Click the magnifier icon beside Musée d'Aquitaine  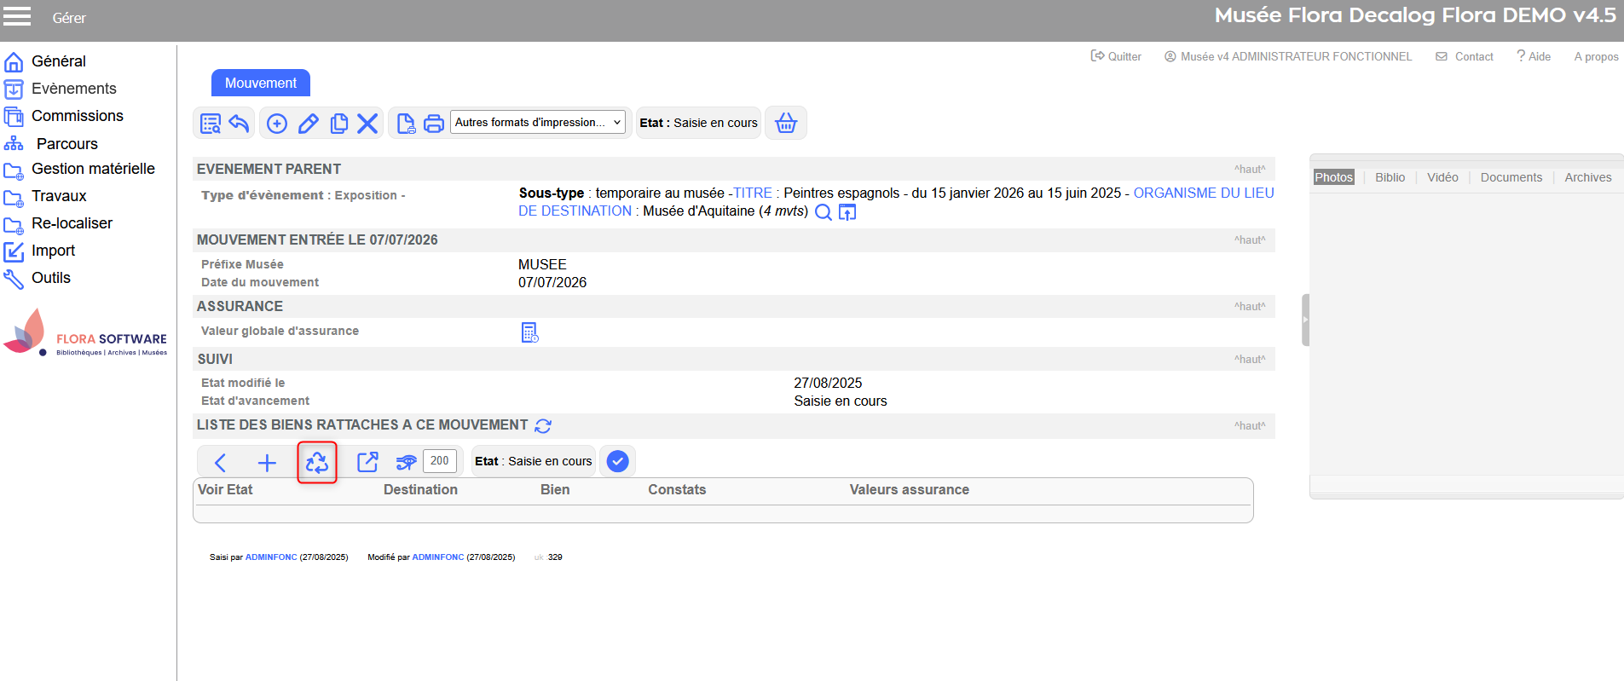(x=824, y=212)
